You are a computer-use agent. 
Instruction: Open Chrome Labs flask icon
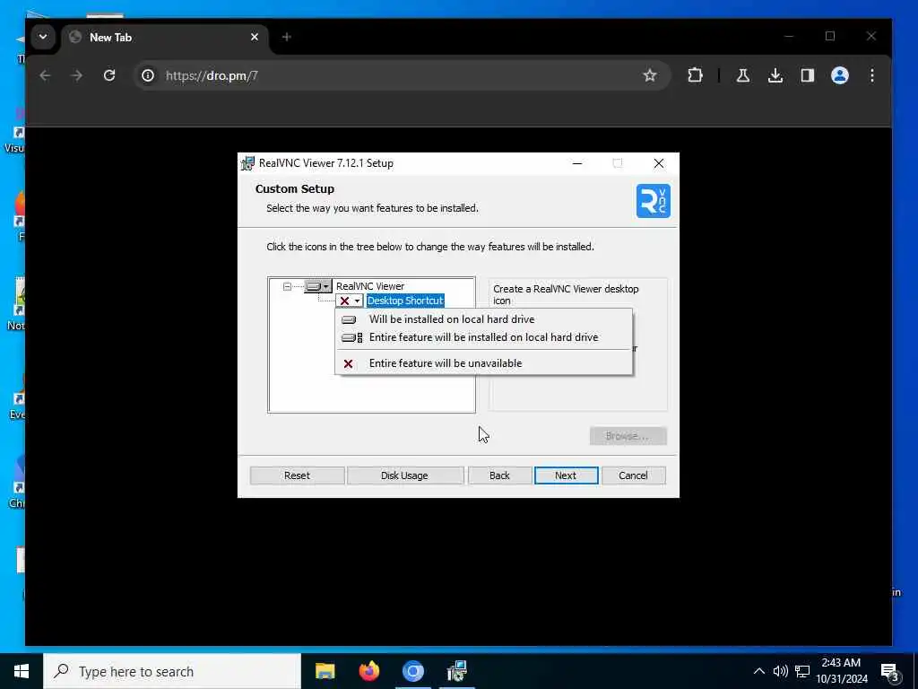(743, 75)
